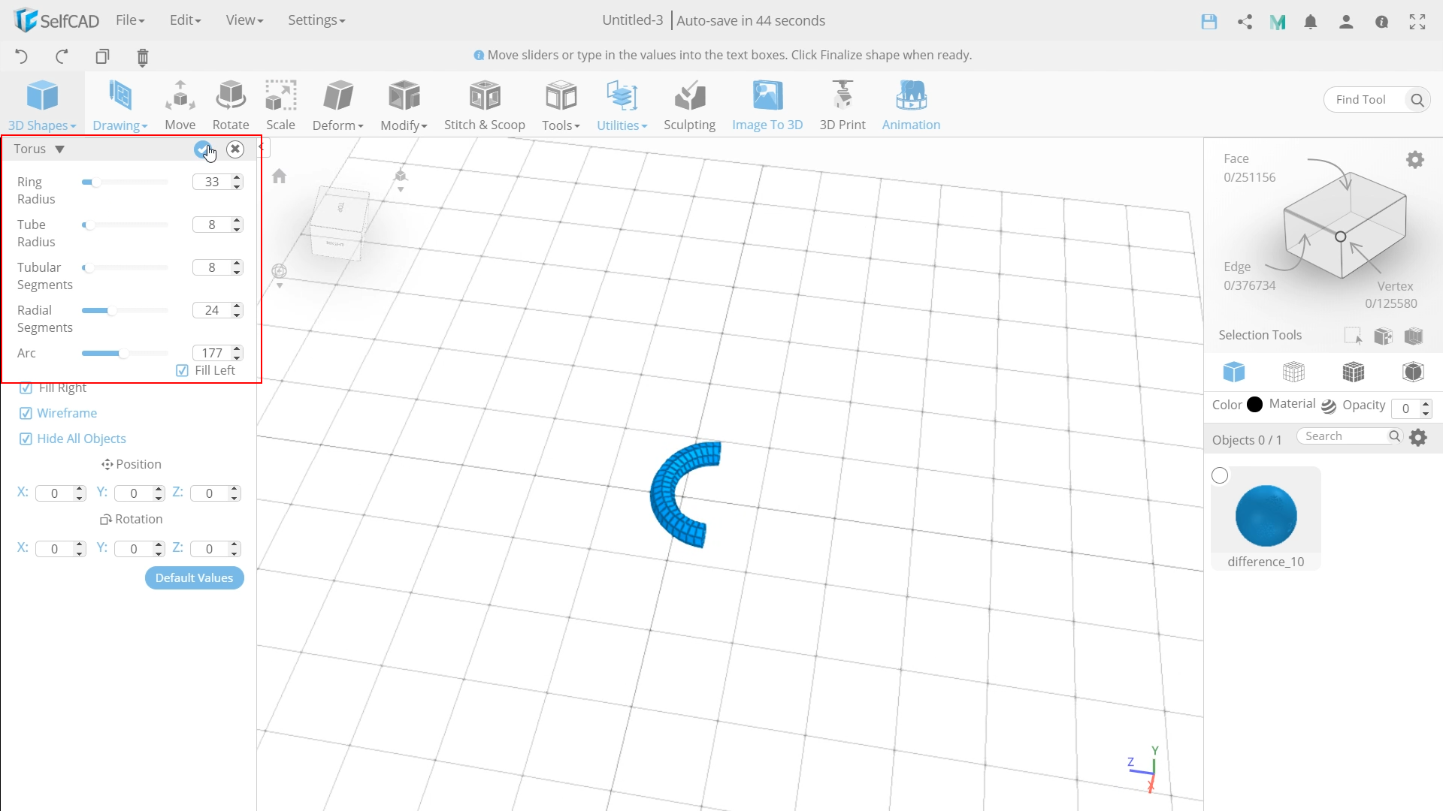Toggle fullscreen mode icon
The image size is (1443, 811).
pyautogui.click(x=1417, y=22)
